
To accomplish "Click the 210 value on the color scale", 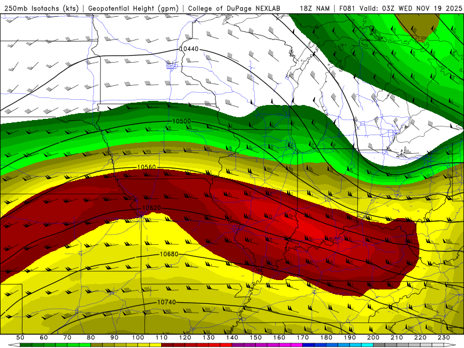I will coord(397,338).
